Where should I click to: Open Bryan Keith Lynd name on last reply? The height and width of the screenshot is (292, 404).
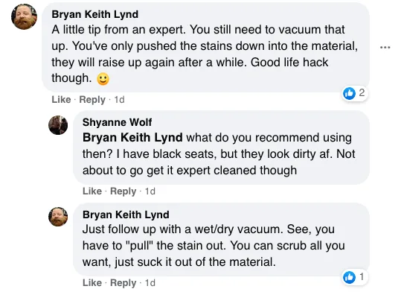coord(126,215)
